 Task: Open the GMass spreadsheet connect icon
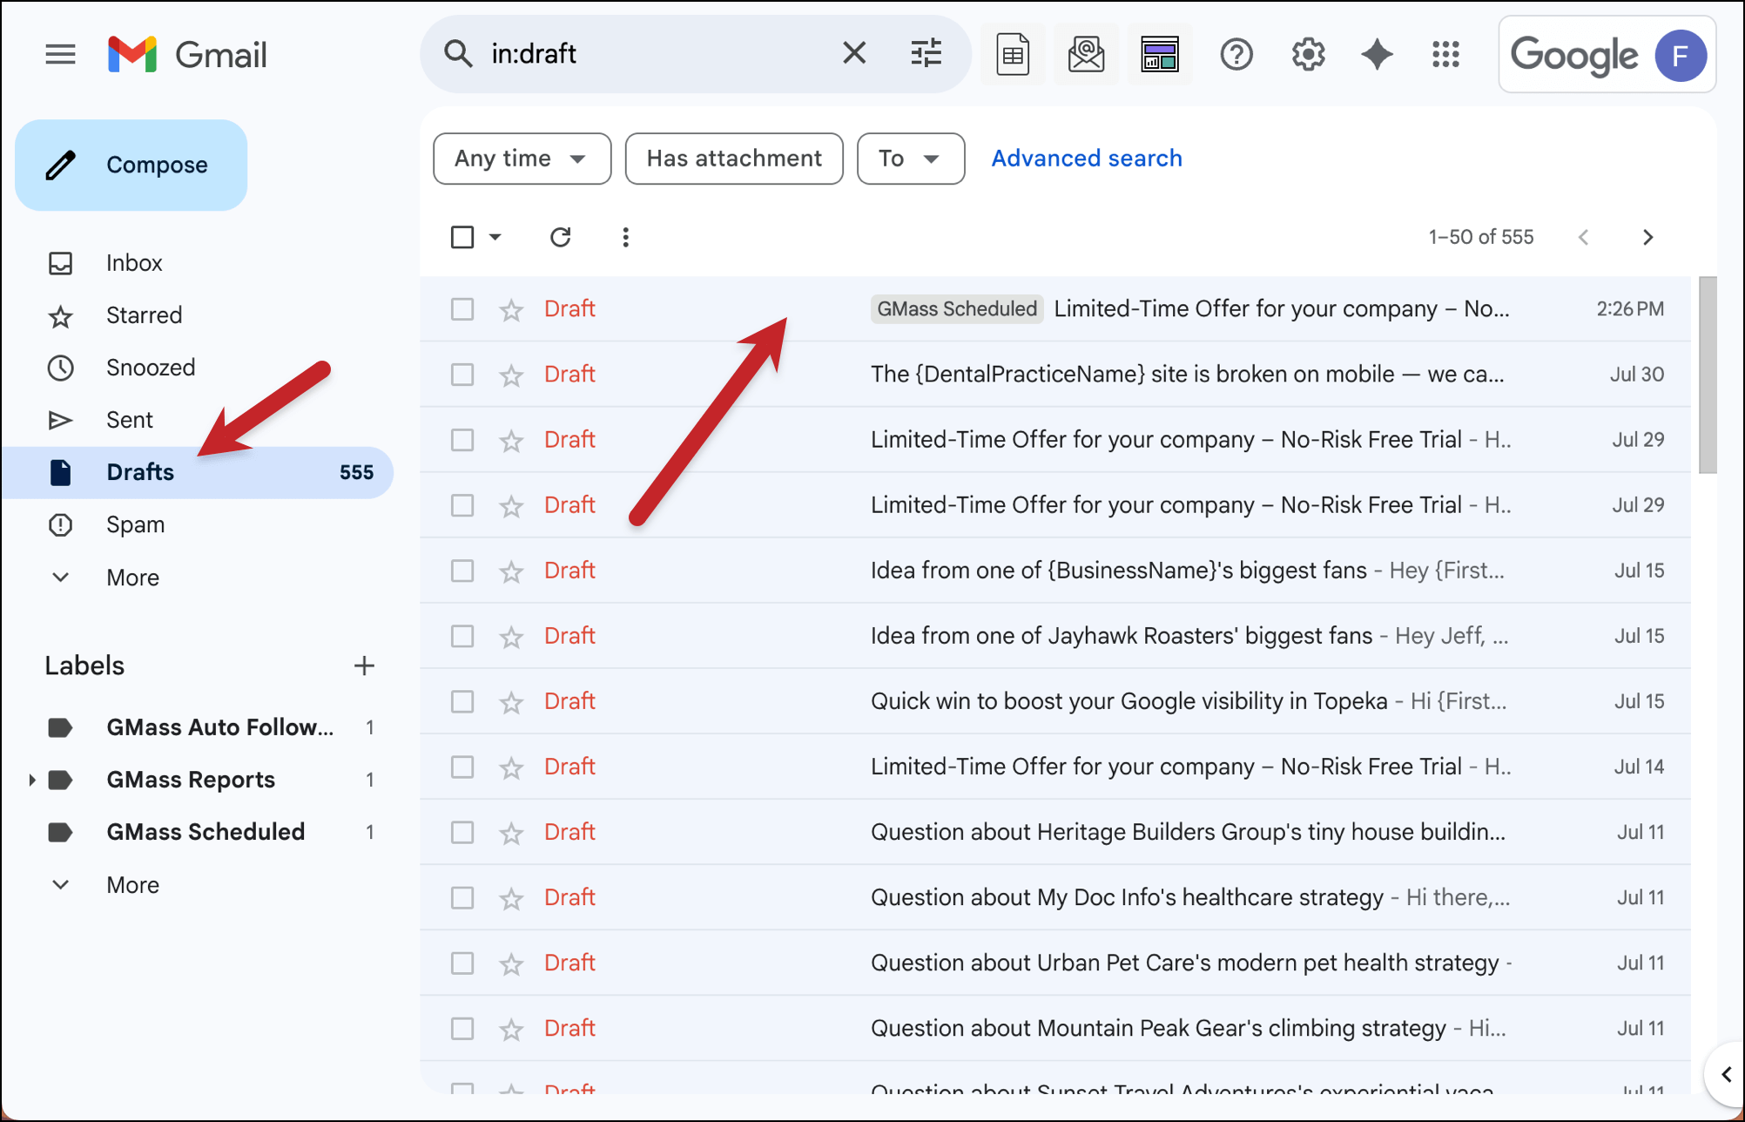1012,55
